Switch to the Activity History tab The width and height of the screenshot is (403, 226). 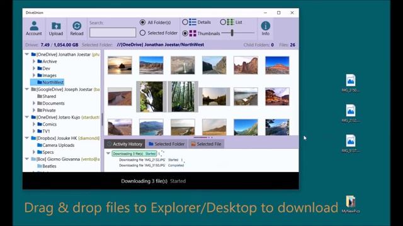125,144
